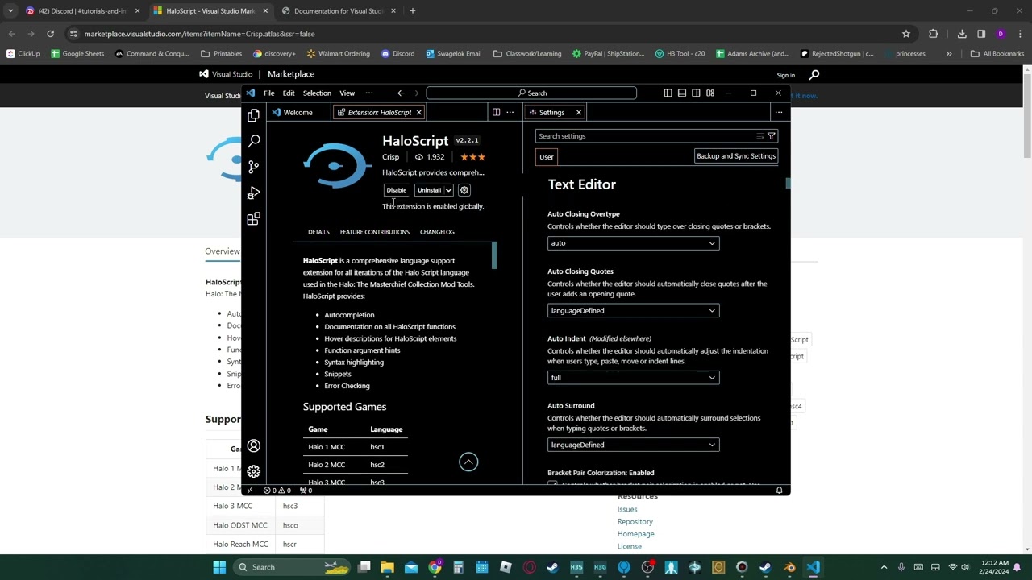Viewport: 1032px width, 580px height.
Task: Select the DETAILS tab of the extension
Action: click(318, 232)
